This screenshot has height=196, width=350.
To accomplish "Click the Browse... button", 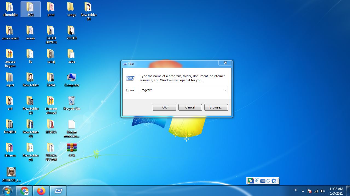I will point(216,107).
